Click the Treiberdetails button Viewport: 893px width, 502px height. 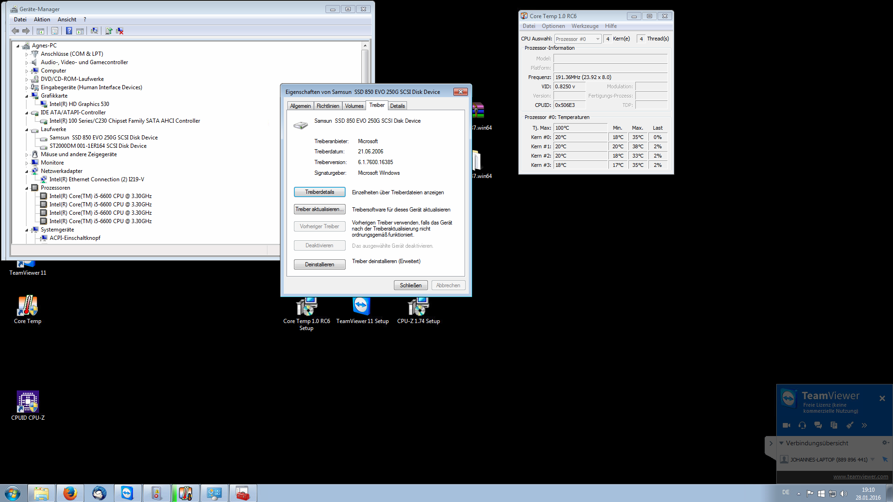tap(320, 192)
